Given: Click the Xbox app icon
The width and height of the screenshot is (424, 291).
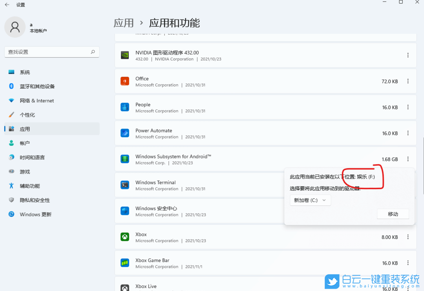Looking at the screenshot, I should pos(124,237).
